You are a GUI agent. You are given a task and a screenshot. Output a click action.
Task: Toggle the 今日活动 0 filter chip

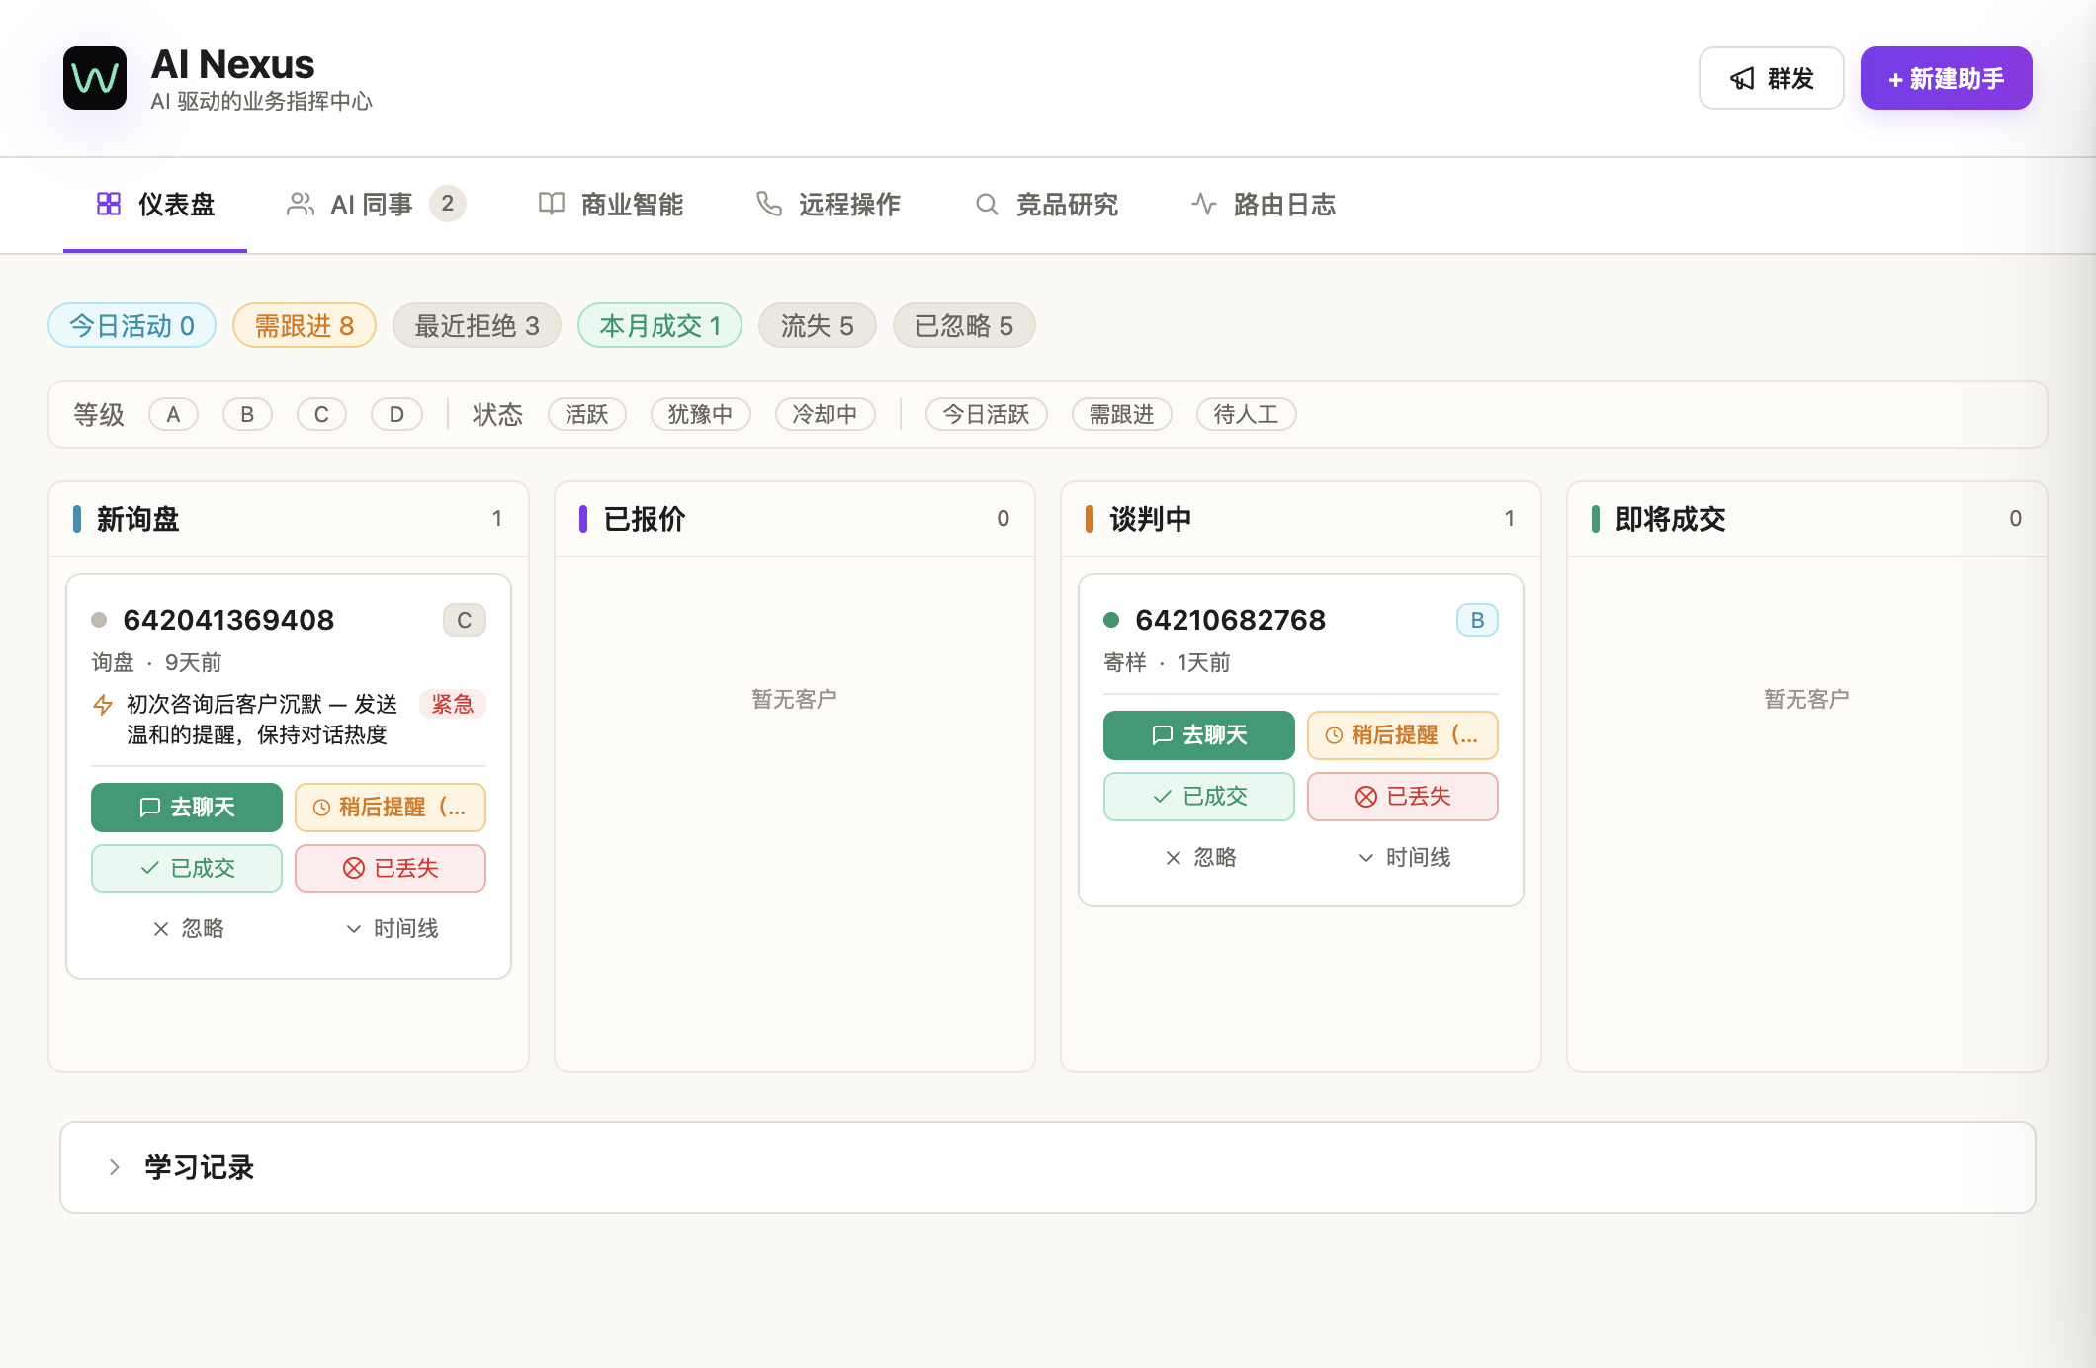132,325
